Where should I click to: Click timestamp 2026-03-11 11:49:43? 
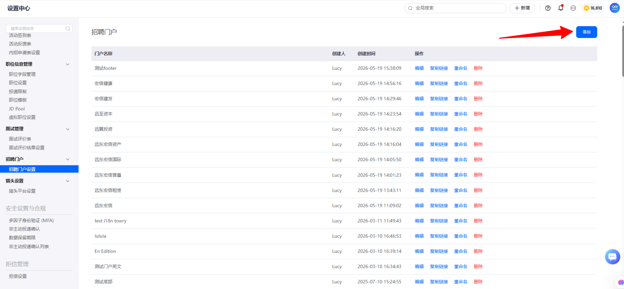[x=379, y=221]
